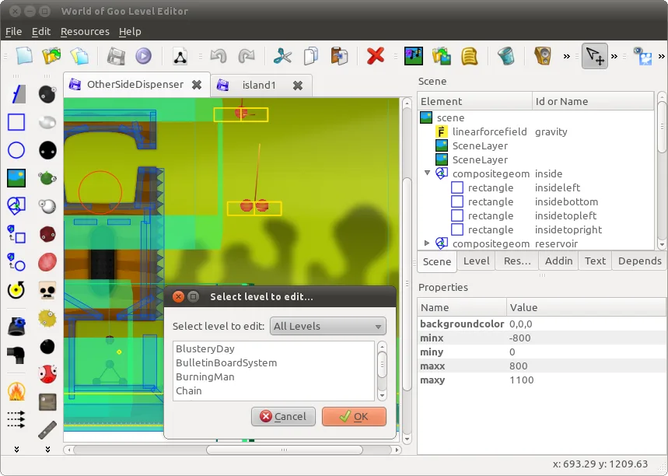The image size is (668, 476).
Task: Click the music notes resource icon
Action: [x=414, y=56]
